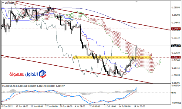Click the 0.005704 MACD scale value

coord(176,86)
